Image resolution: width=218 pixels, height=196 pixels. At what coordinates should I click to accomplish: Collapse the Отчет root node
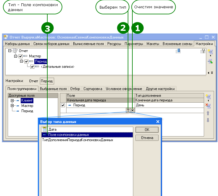pos(10,51)
